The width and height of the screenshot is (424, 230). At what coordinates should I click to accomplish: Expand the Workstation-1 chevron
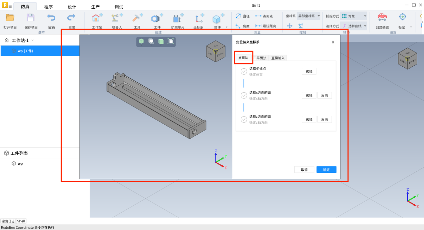(x=33, y=41)
